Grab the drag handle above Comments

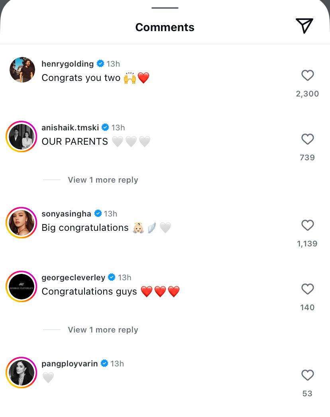[x=165, y=8]
